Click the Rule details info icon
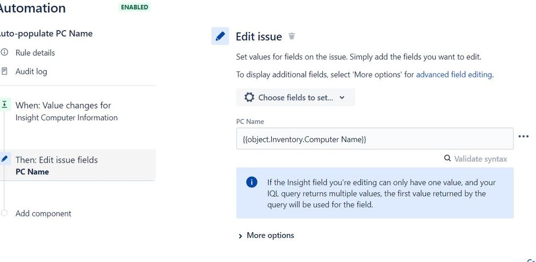This screenshot has height=262, width=536. point(4,53)
